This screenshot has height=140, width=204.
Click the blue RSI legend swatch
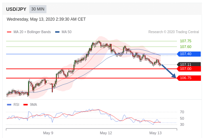[9, 104]
